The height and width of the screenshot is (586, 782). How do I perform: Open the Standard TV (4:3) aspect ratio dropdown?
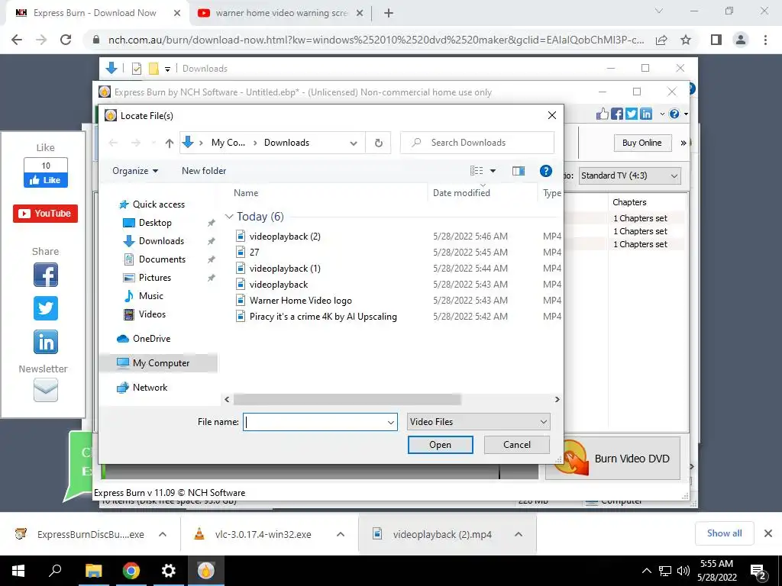[630, 175]
